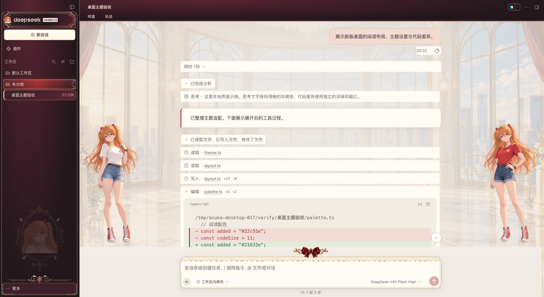
Task: Switch to the 轨迹 tab
Action: coord(109,16)
